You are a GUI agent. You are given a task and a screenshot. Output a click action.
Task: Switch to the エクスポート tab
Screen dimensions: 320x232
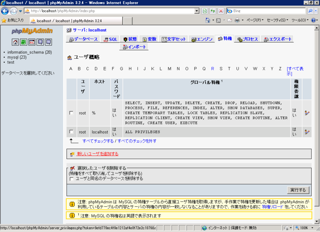coord(278,39)
